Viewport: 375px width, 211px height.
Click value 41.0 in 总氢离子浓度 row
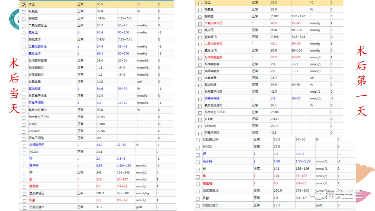point(274,92)
